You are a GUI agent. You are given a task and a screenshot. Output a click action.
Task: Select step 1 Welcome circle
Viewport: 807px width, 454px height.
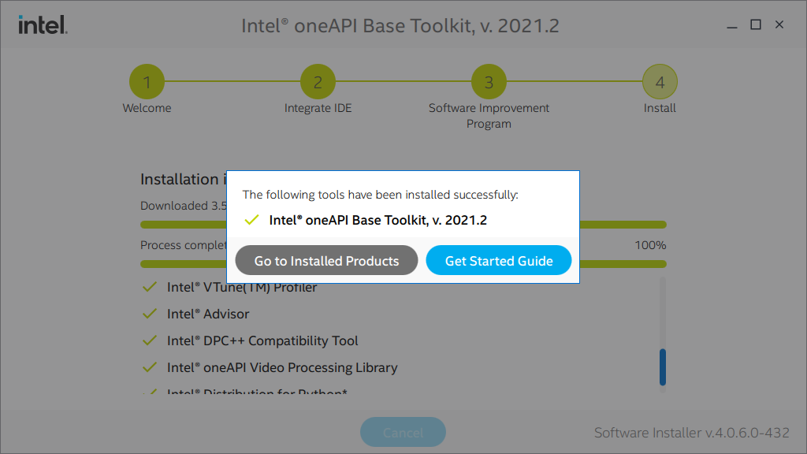[147, 81]
